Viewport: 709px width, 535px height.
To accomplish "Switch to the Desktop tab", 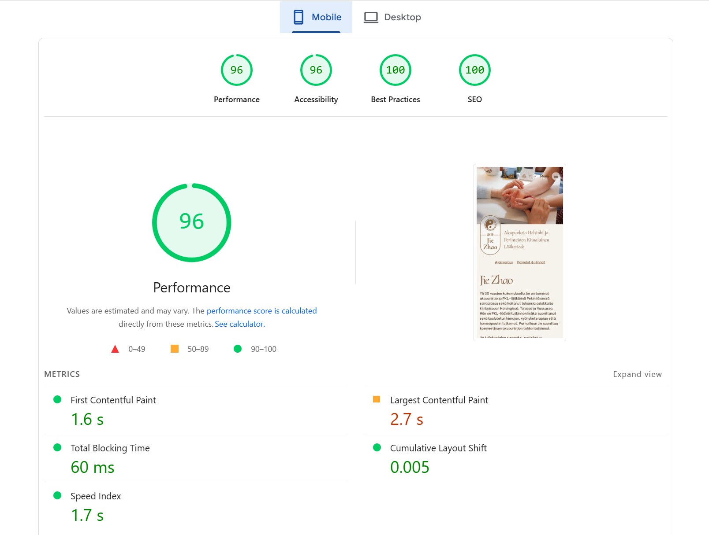I will (x=392, y=17).
